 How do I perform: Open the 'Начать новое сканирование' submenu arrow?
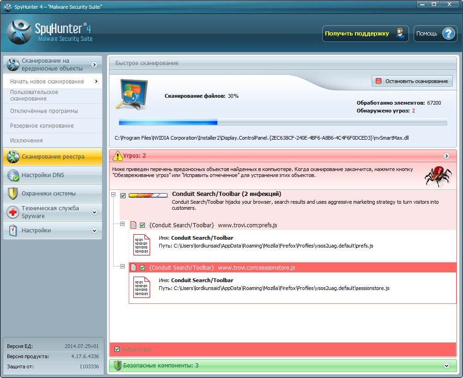click(x=96, y=82)
